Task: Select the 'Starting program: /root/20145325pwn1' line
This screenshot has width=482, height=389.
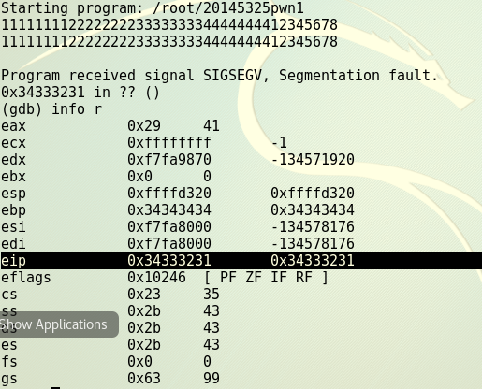Action: [153, 8]
